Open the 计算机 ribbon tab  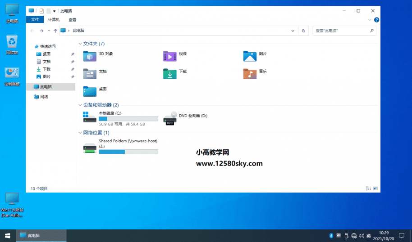tap(54, 20)
